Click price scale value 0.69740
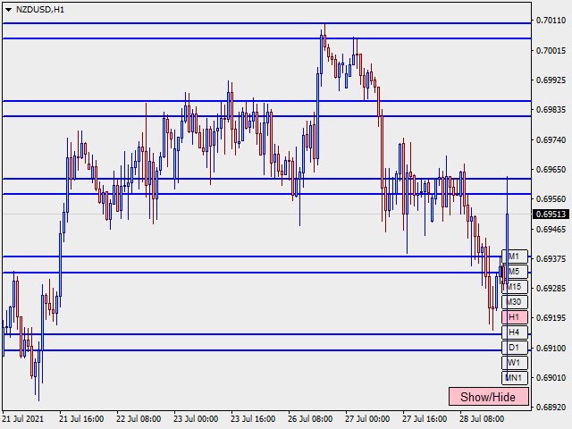The height and width of the screenshot is (429, 572). point(551,139)
